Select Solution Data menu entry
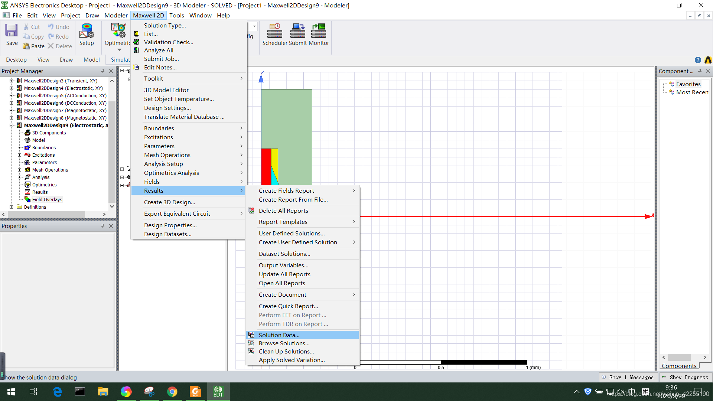713x401 pixels. pyautogui.click(x=279, y=335)
